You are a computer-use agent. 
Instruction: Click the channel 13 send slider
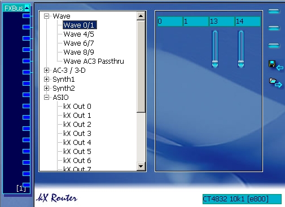(x=215, y=49)
